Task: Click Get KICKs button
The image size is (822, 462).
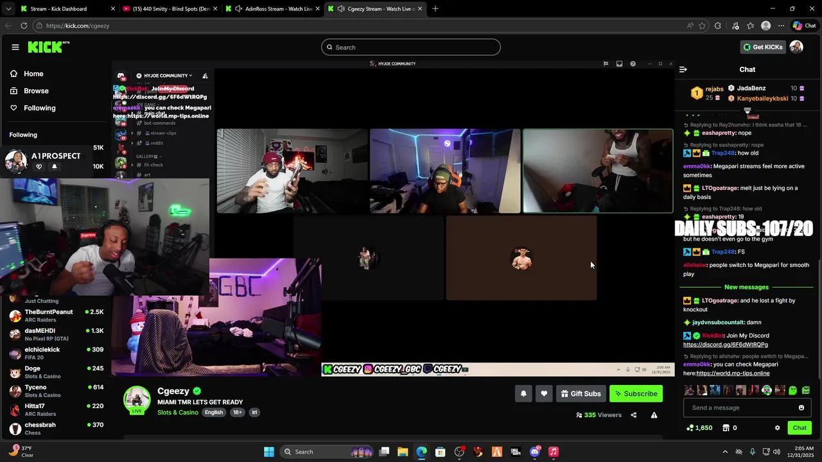Action: (763, 47)
